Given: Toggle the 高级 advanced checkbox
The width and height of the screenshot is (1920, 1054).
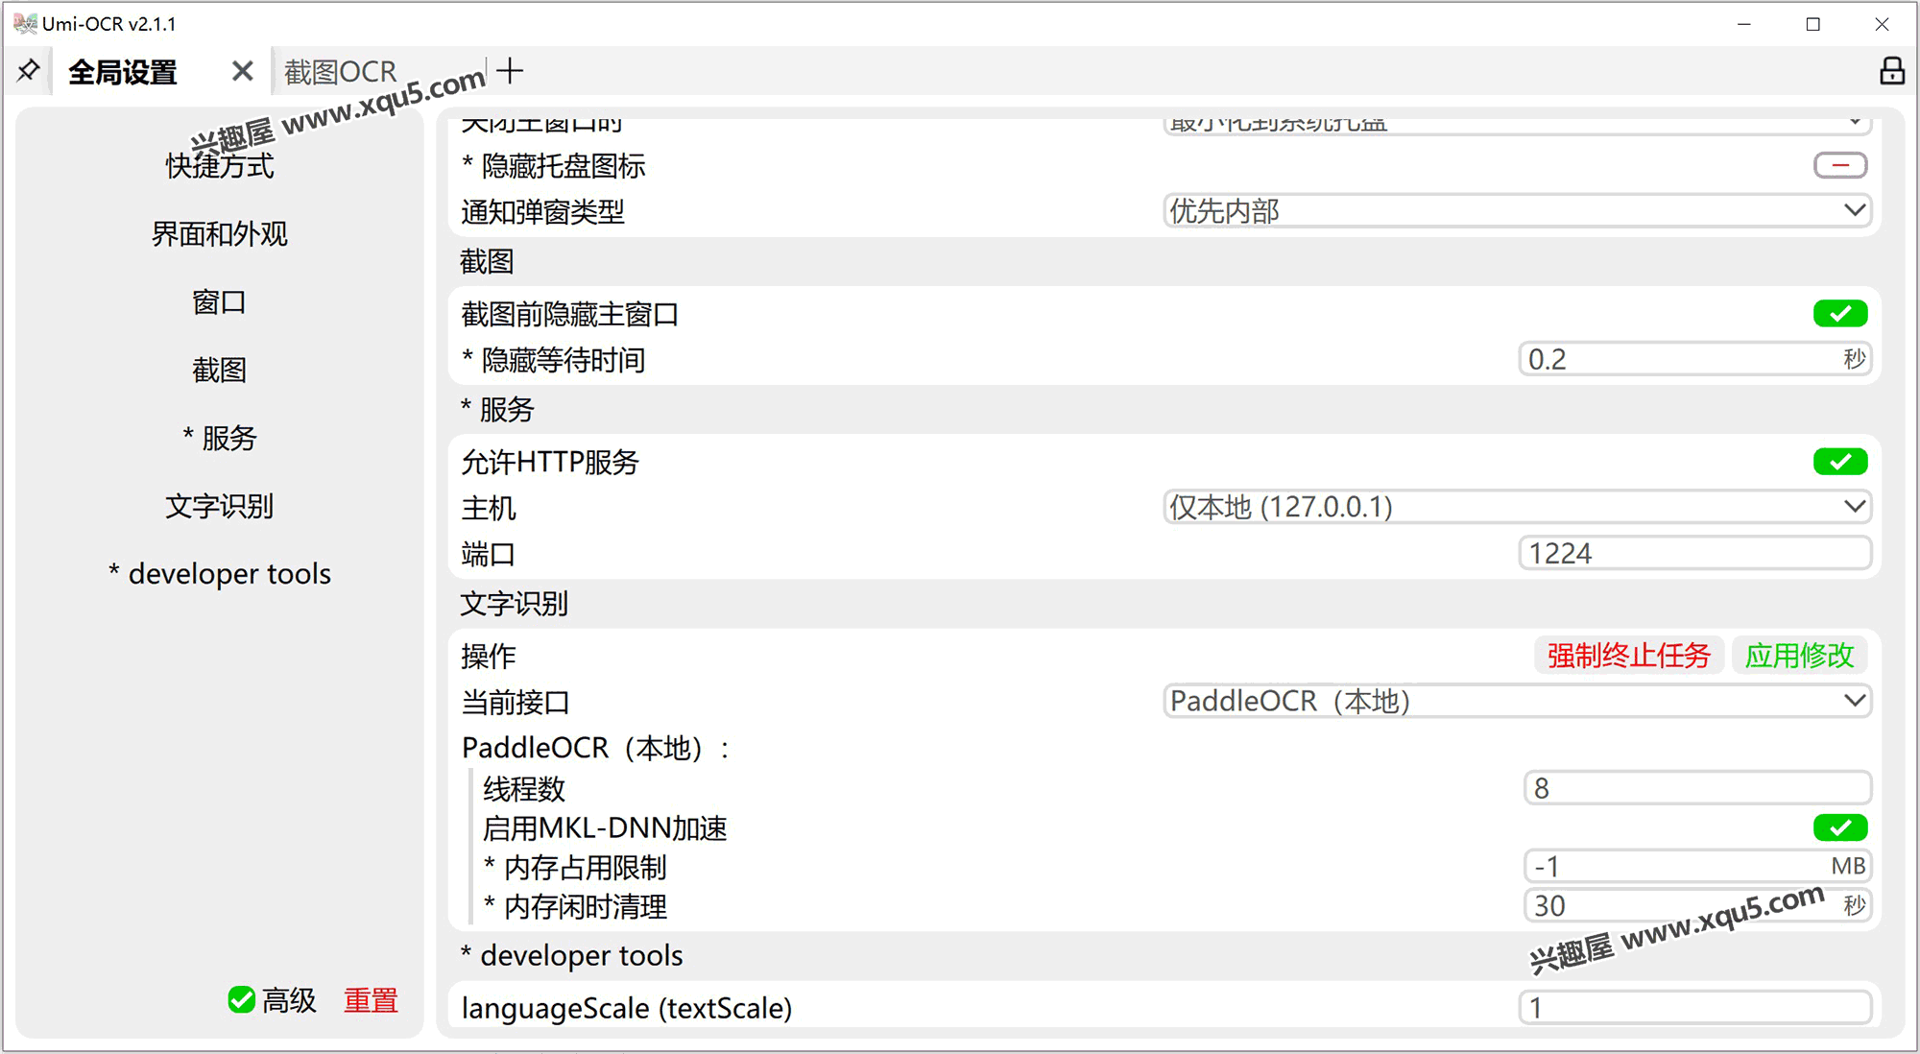Looking at the screenshot, I should (x=242, y=999).
